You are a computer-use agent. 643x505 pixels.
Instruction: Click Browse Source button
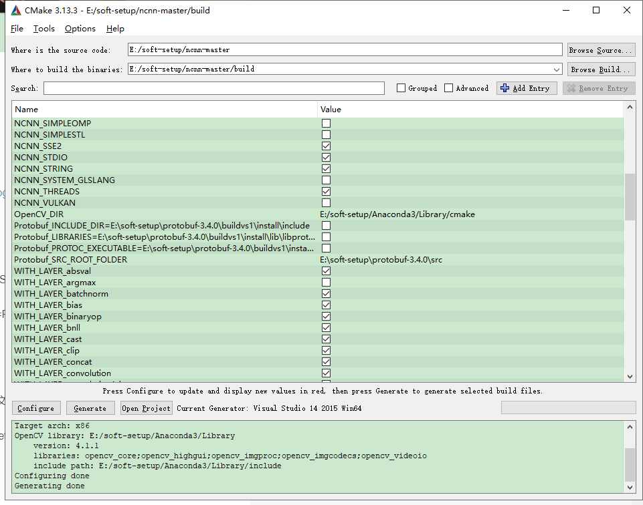click(601, 50)
